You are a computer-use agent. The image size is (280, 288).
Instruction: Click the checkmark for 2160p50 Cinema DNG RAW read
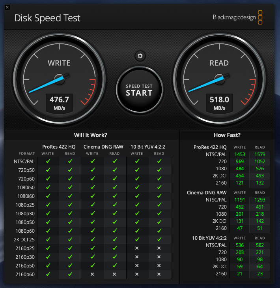click(x=114, y=265)
